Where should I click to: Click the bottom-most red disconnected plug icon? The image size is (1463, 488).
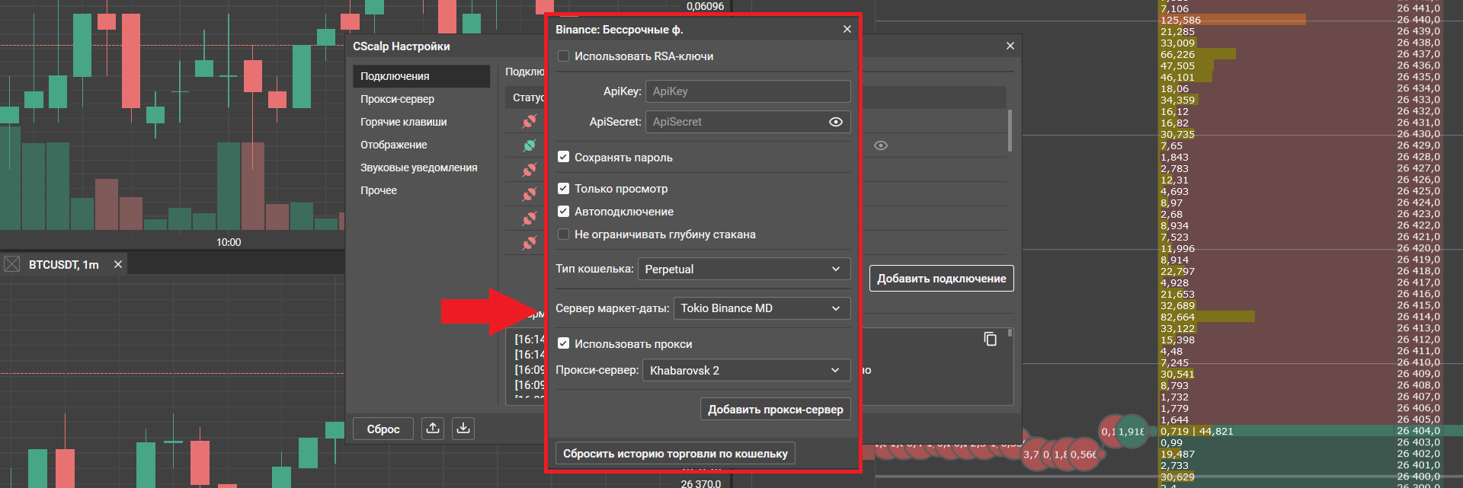(x=530, y=243)
